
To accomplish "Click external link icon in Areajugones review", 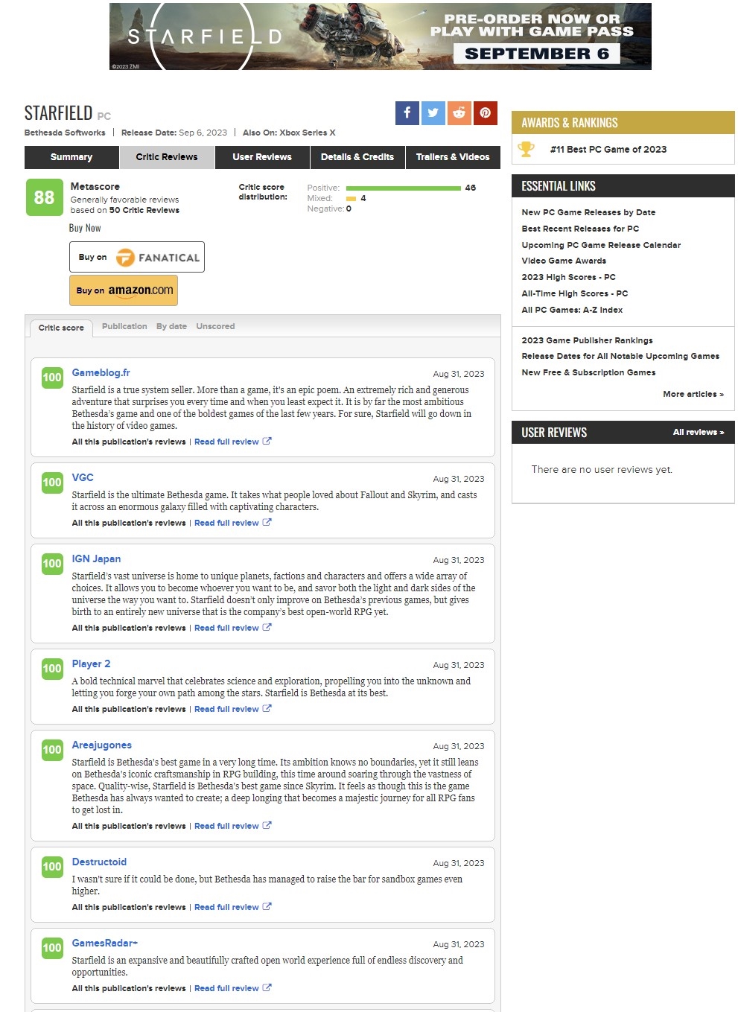I will [x=267, y=826].
